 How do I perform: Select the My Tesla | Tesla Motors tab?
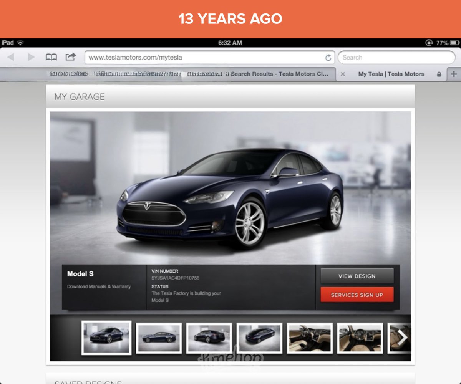pyautogui.click(x=391, y=74)
